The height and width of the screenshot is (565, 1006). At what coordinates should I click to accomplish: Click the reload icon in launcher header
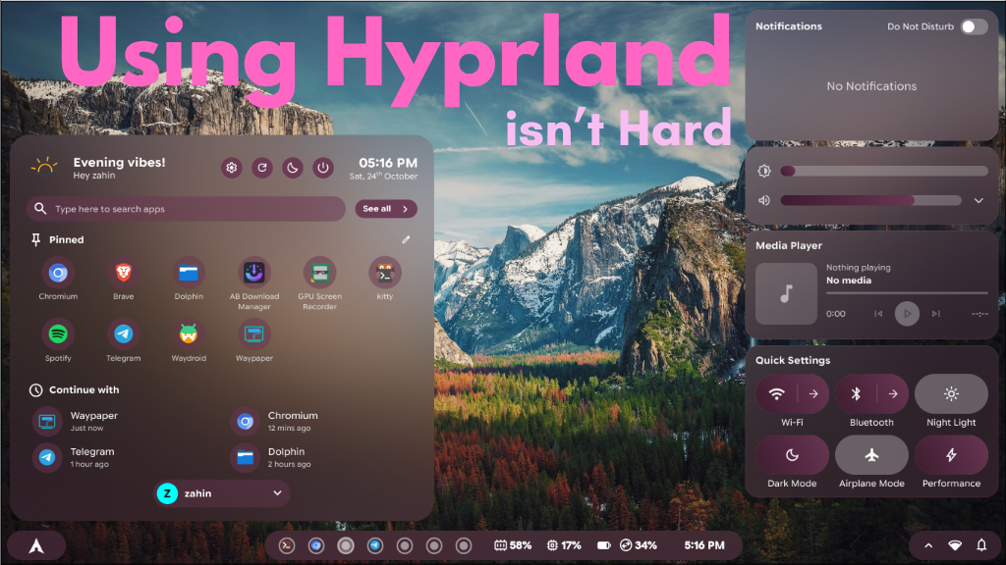click(x=261, y=168)
